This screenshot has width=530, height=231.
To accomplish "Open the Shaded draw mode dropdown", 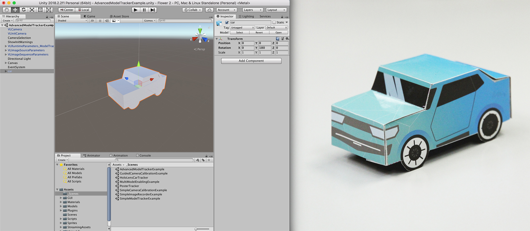I will (72, 21).
